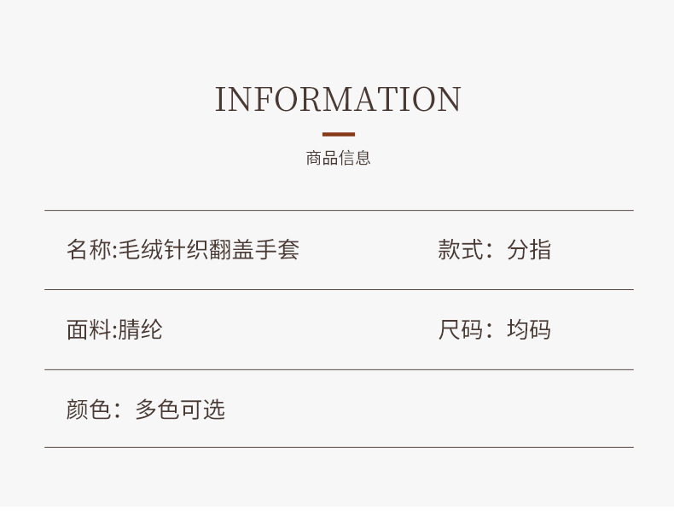
Task: Select the 腈纶 fabric value
Action: (140, 330)
